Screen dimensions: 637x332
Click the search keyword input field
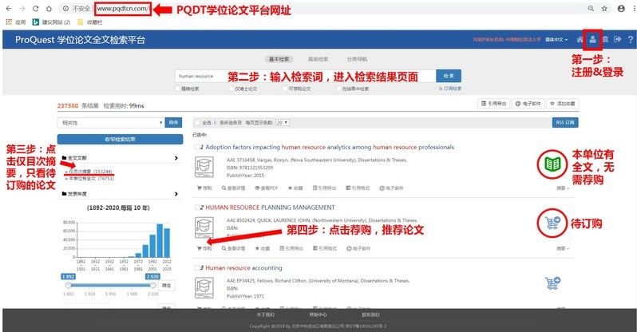point(306,76)
